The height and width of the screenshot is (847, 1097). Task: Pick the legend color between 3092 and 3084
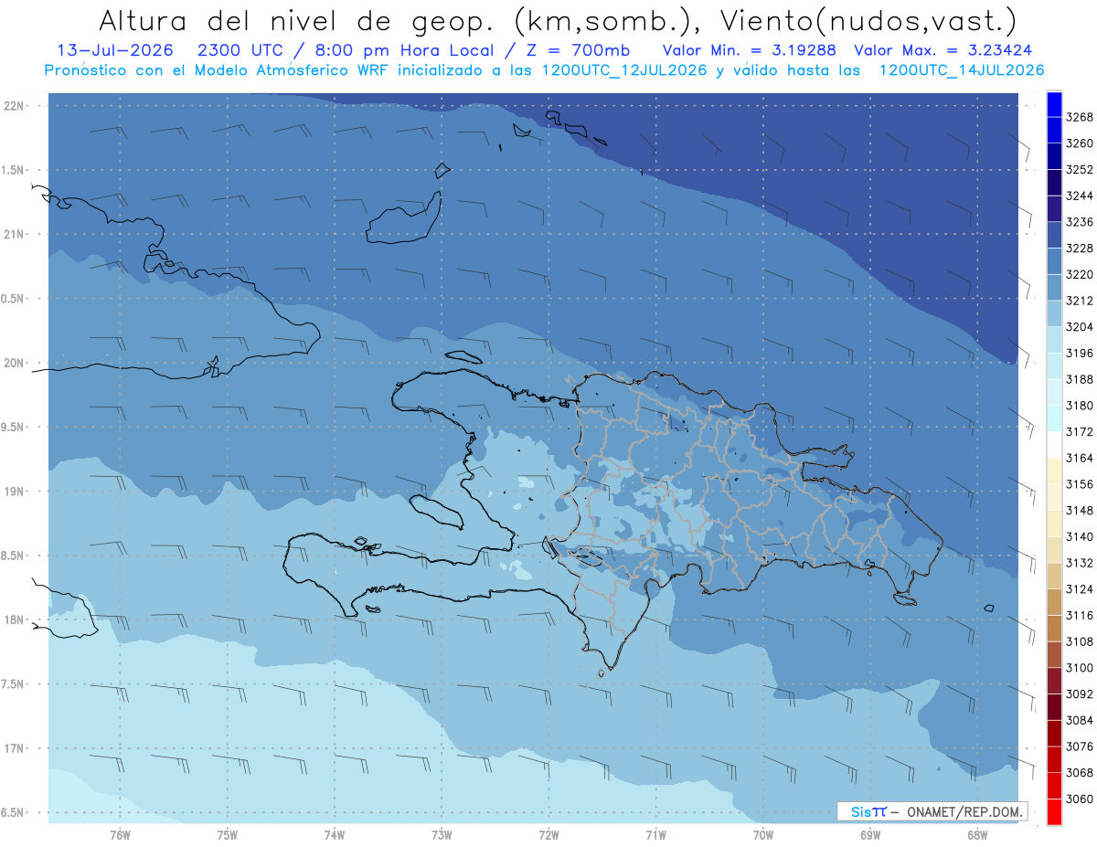coord(1054,706)
